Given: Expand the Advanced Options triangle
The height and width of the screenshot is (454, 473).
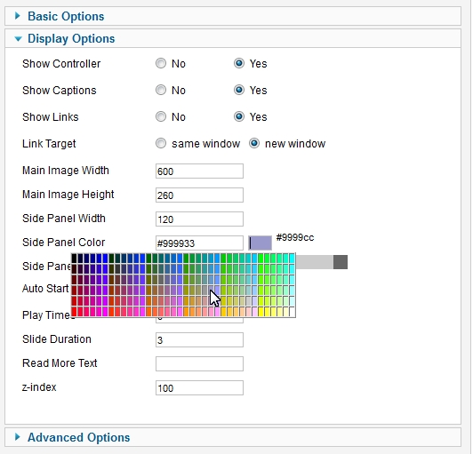Looking at the screenshot, I should (x=18, y=437).
